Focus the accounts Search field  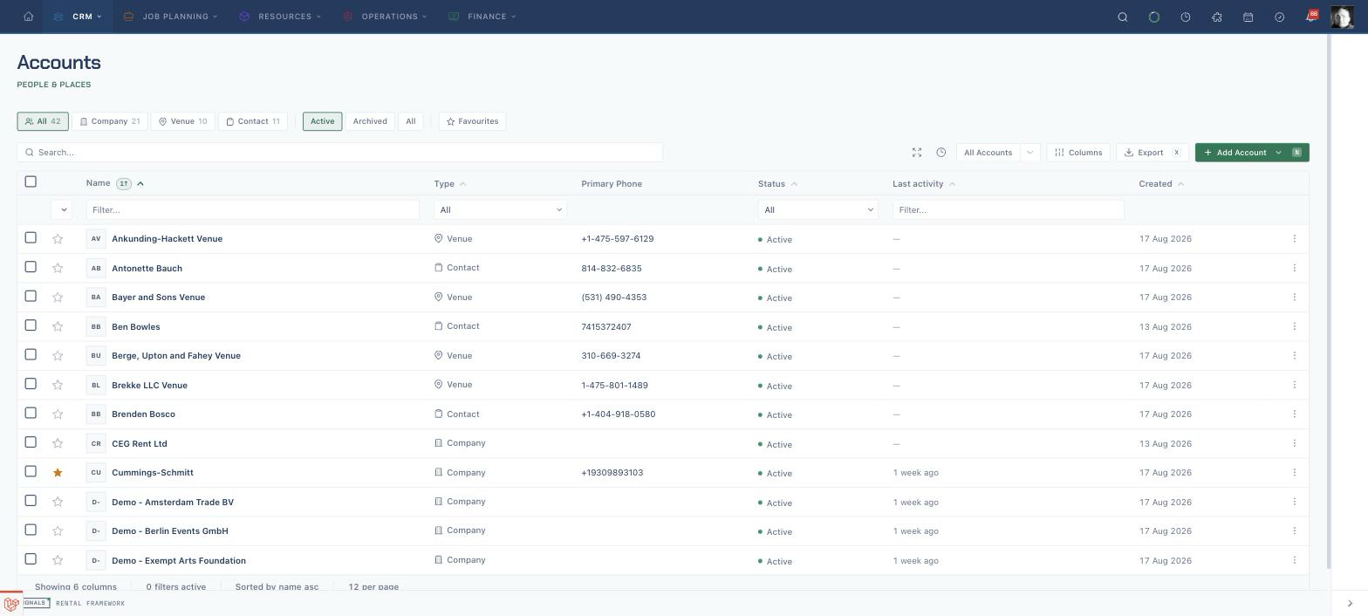pos(340,153)
